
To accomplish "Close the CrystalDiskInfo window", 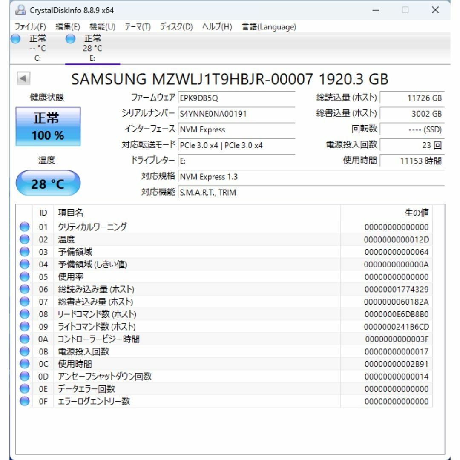I will (435, 10).
